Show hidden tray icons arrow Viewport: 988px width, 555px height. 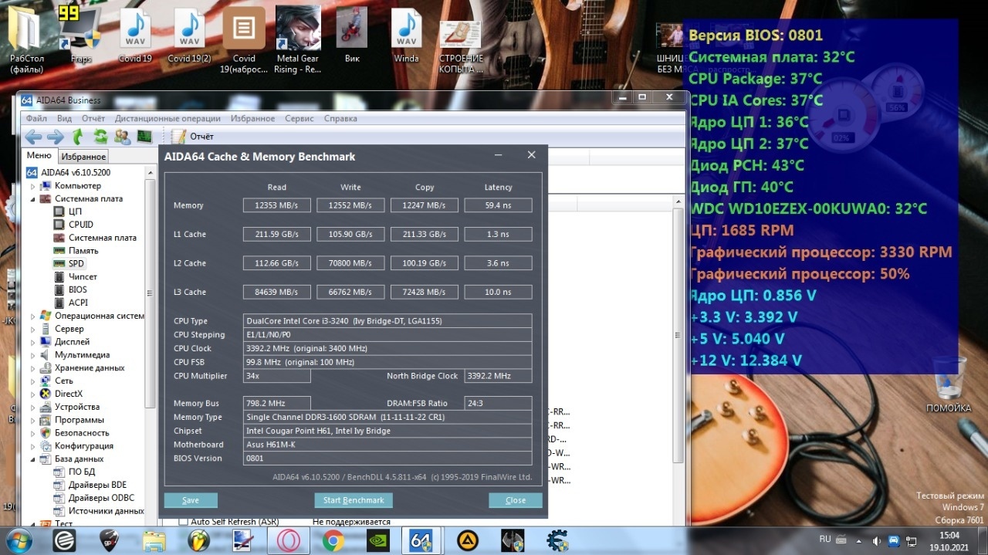click(861, 540)
